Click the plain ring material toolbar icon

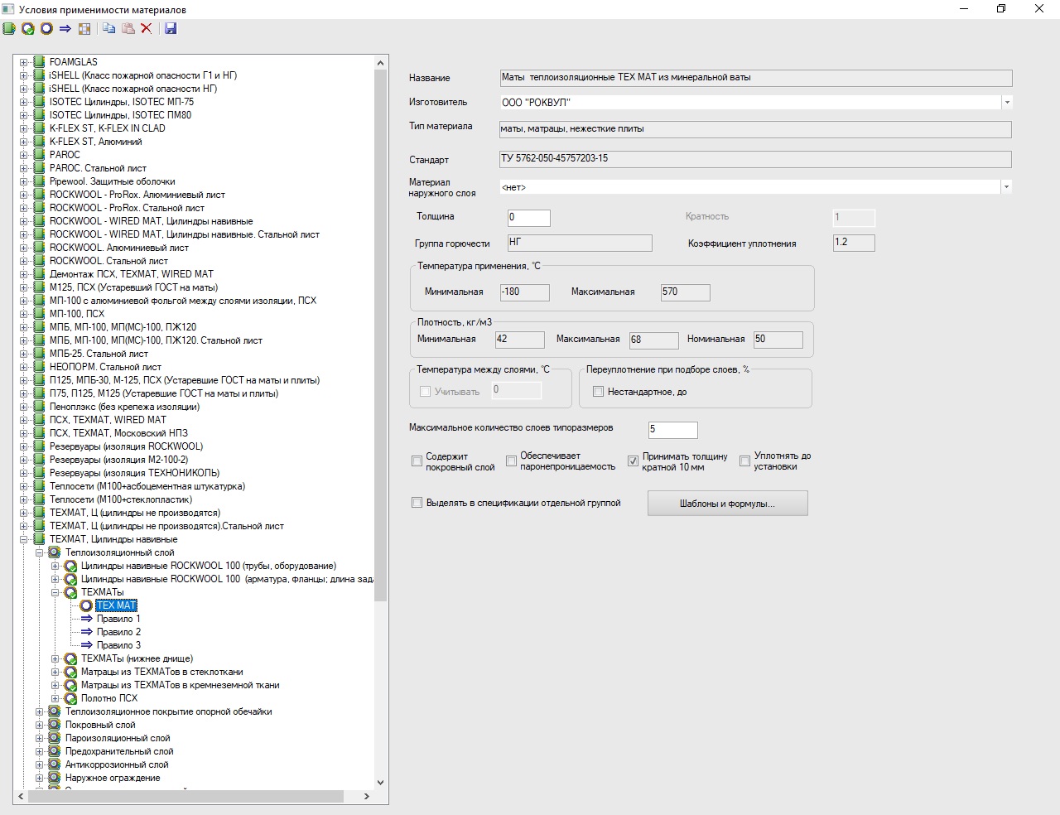tap(46, 28)
